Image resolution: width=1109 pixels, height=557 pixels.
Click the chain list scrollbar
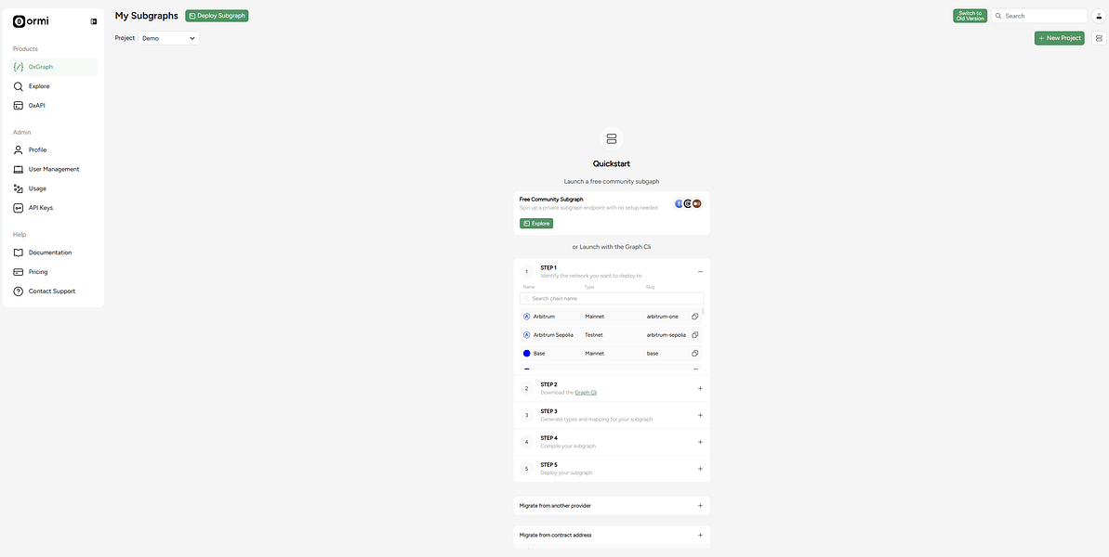703,311
